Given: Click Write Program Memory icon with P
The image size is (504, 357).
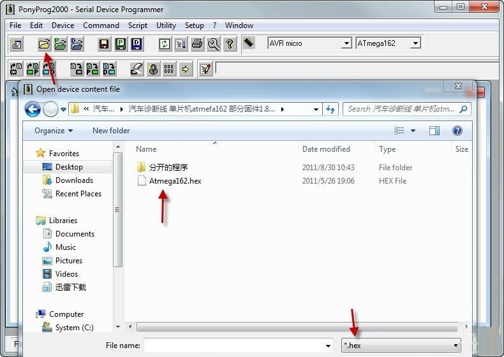Looking at the screenshot, I should [93, 69].
